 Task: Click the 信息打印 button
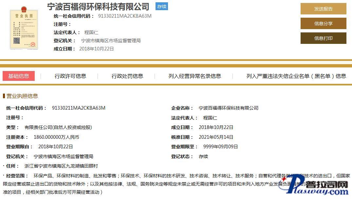[x=323, y=38]
